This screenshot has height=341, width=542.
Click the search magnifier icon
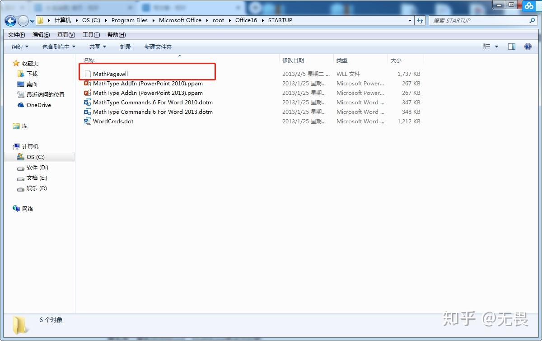point(532,20)
